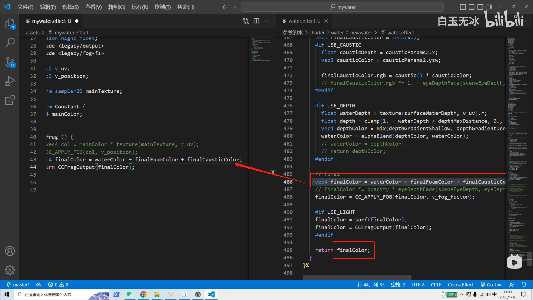Screen dimensions: 533x300
Task: Open the Manage gear settings icon
Action: [10, 270]
